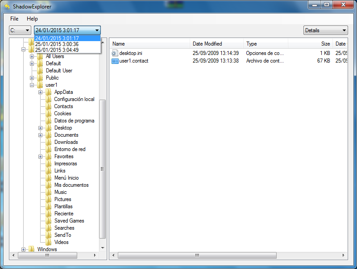Click the Pictures folder icon
This screenshot has height=269, width=357.
[x=48, y=199]
